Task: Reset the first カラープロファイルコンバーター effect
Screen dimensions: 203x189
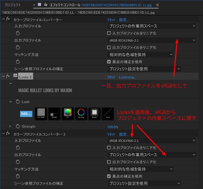Action: pos(111,20)
